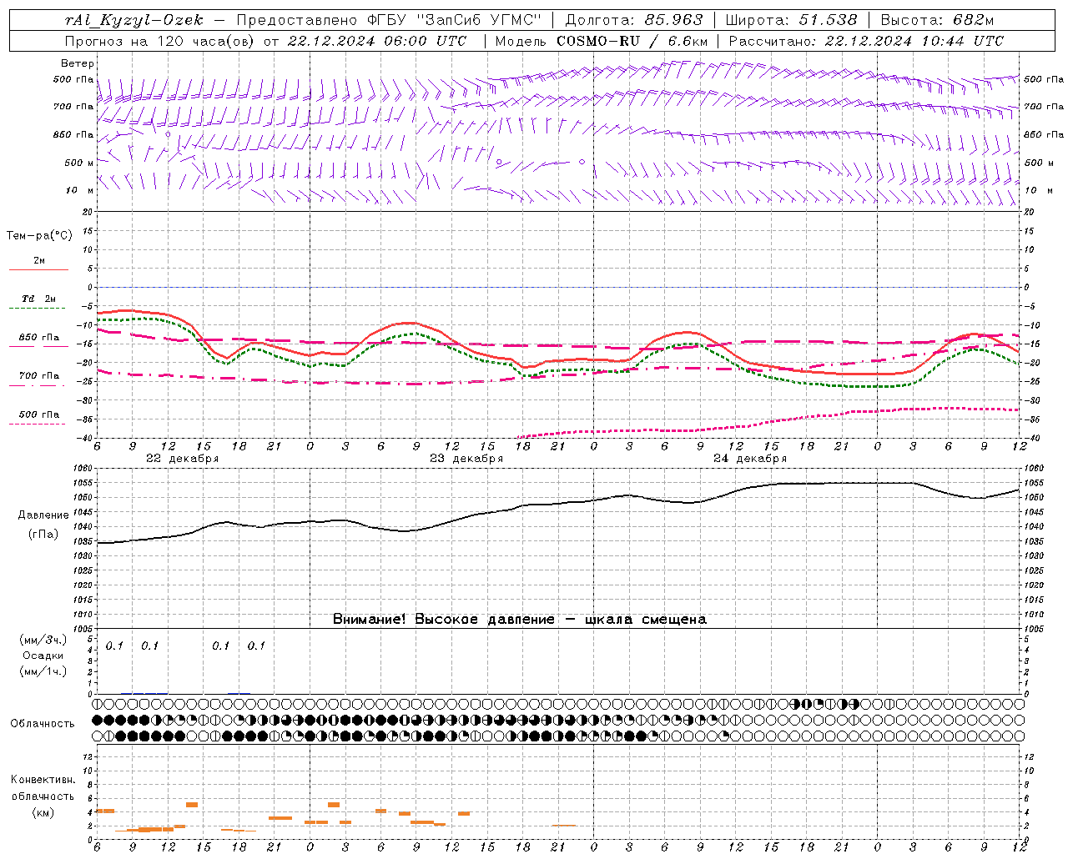Click the 23 декабря date label
The image size is (1068, 854).
(x=466, y=459)
